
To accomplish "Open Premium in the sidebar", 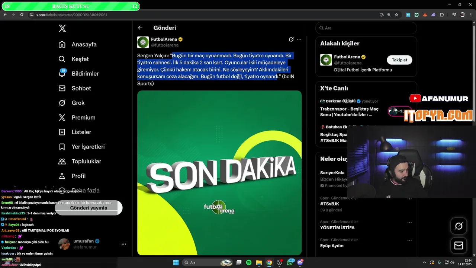I will point(77,117).
